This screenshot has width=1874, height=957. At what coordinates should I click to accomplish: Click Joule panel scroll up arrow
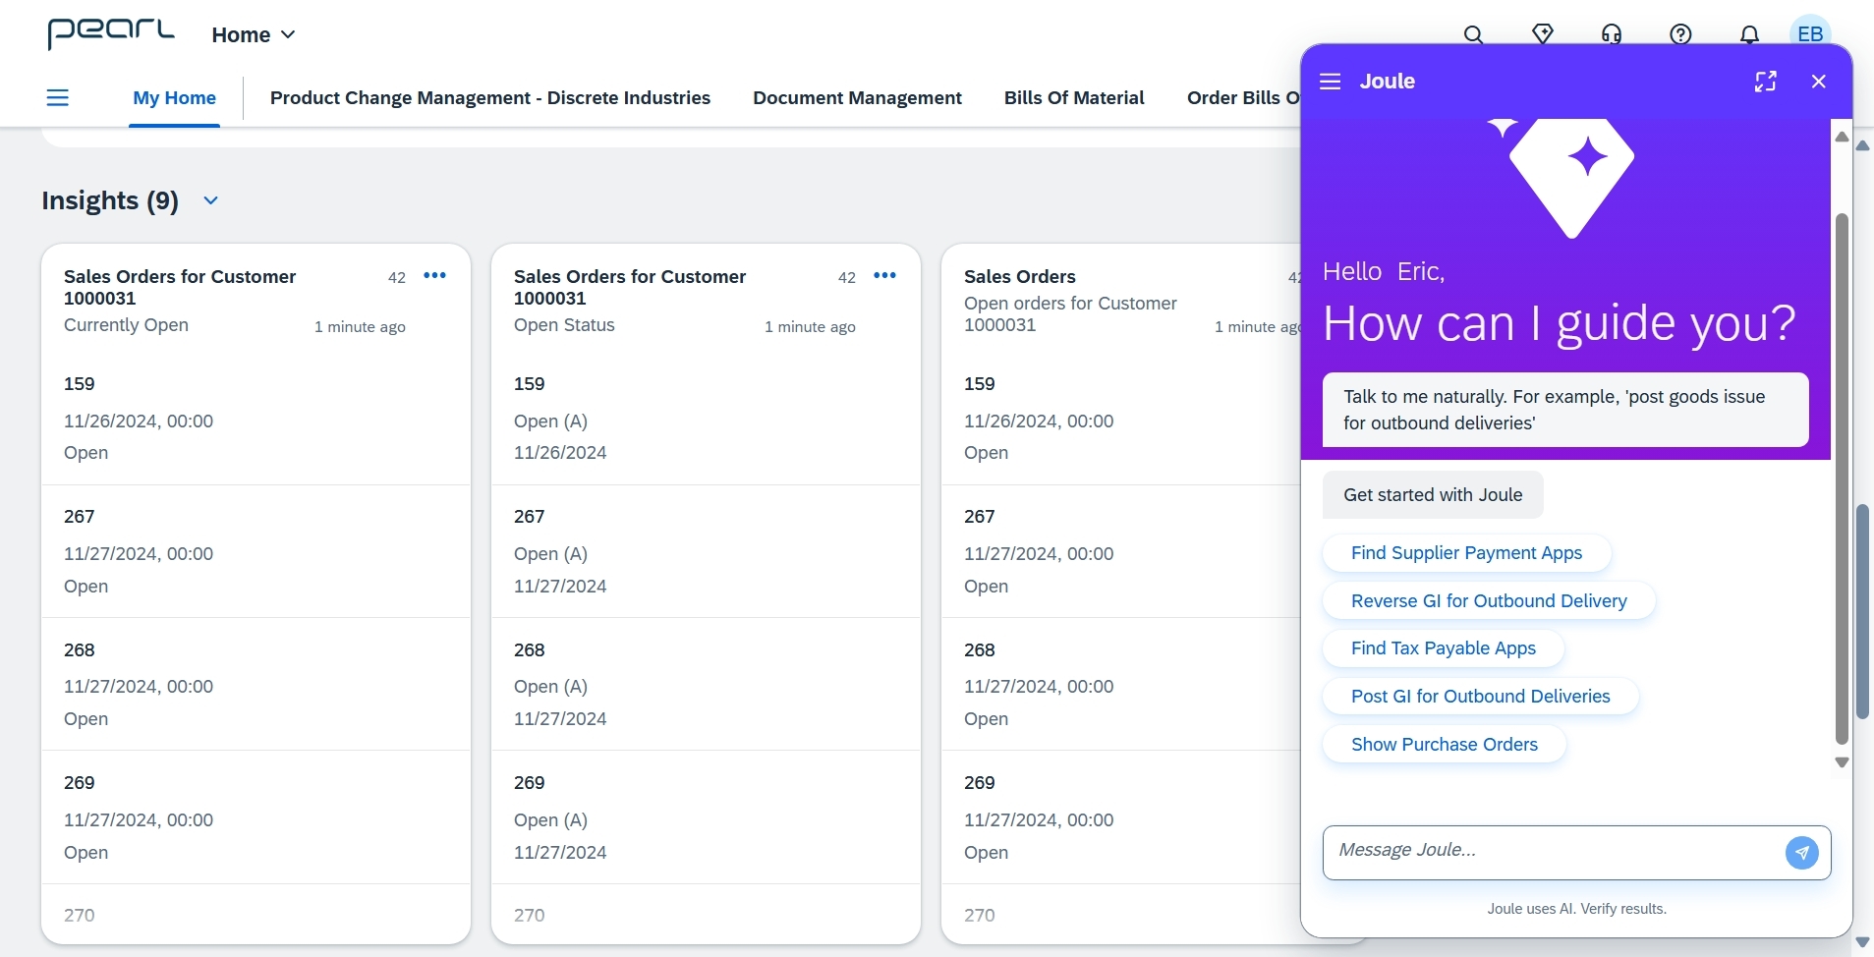point(1842,137)
